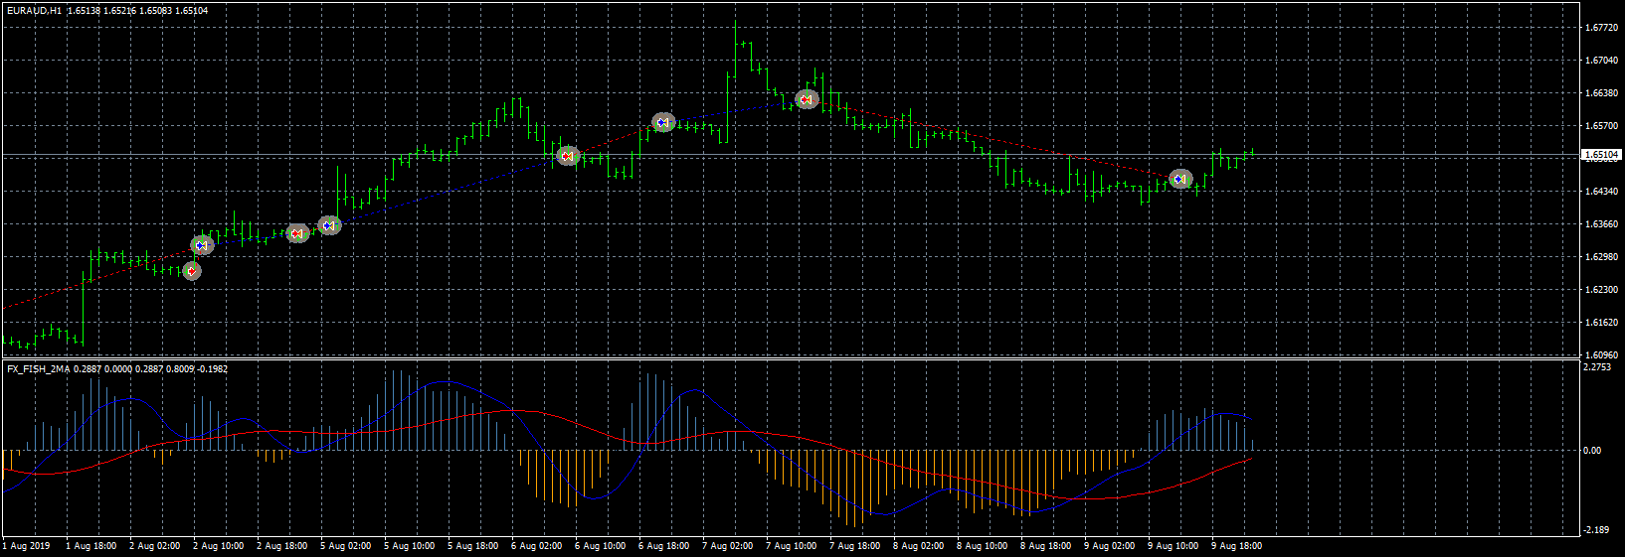Click indicator scale value 2.2753

pos(1597,367)
